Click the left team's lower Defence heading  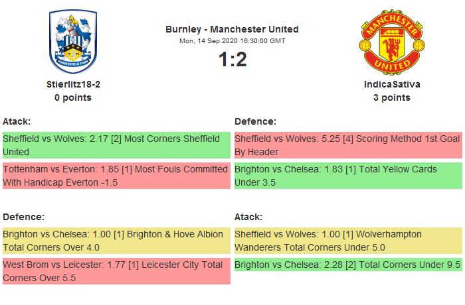23,217
